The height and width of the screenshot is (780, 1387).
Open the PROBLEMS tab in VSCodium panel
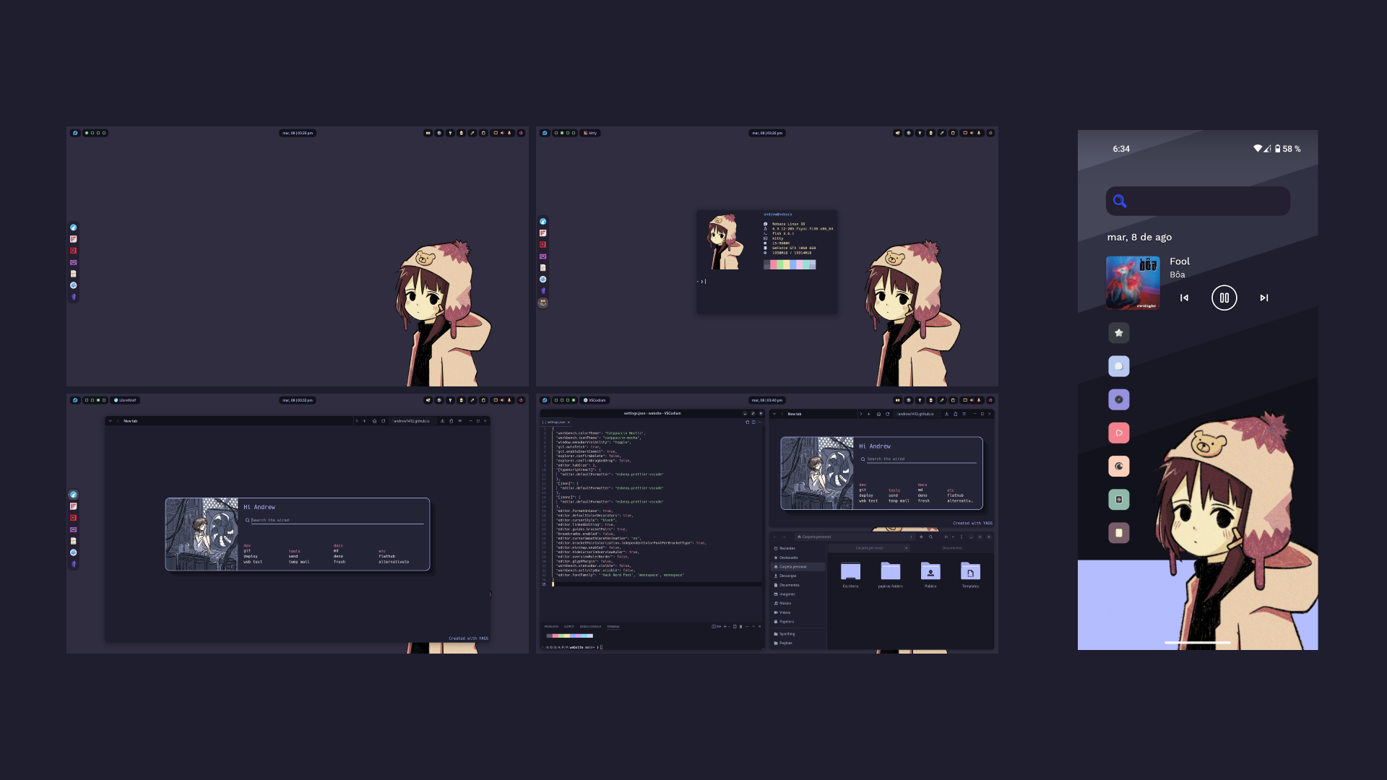point(551,626)
